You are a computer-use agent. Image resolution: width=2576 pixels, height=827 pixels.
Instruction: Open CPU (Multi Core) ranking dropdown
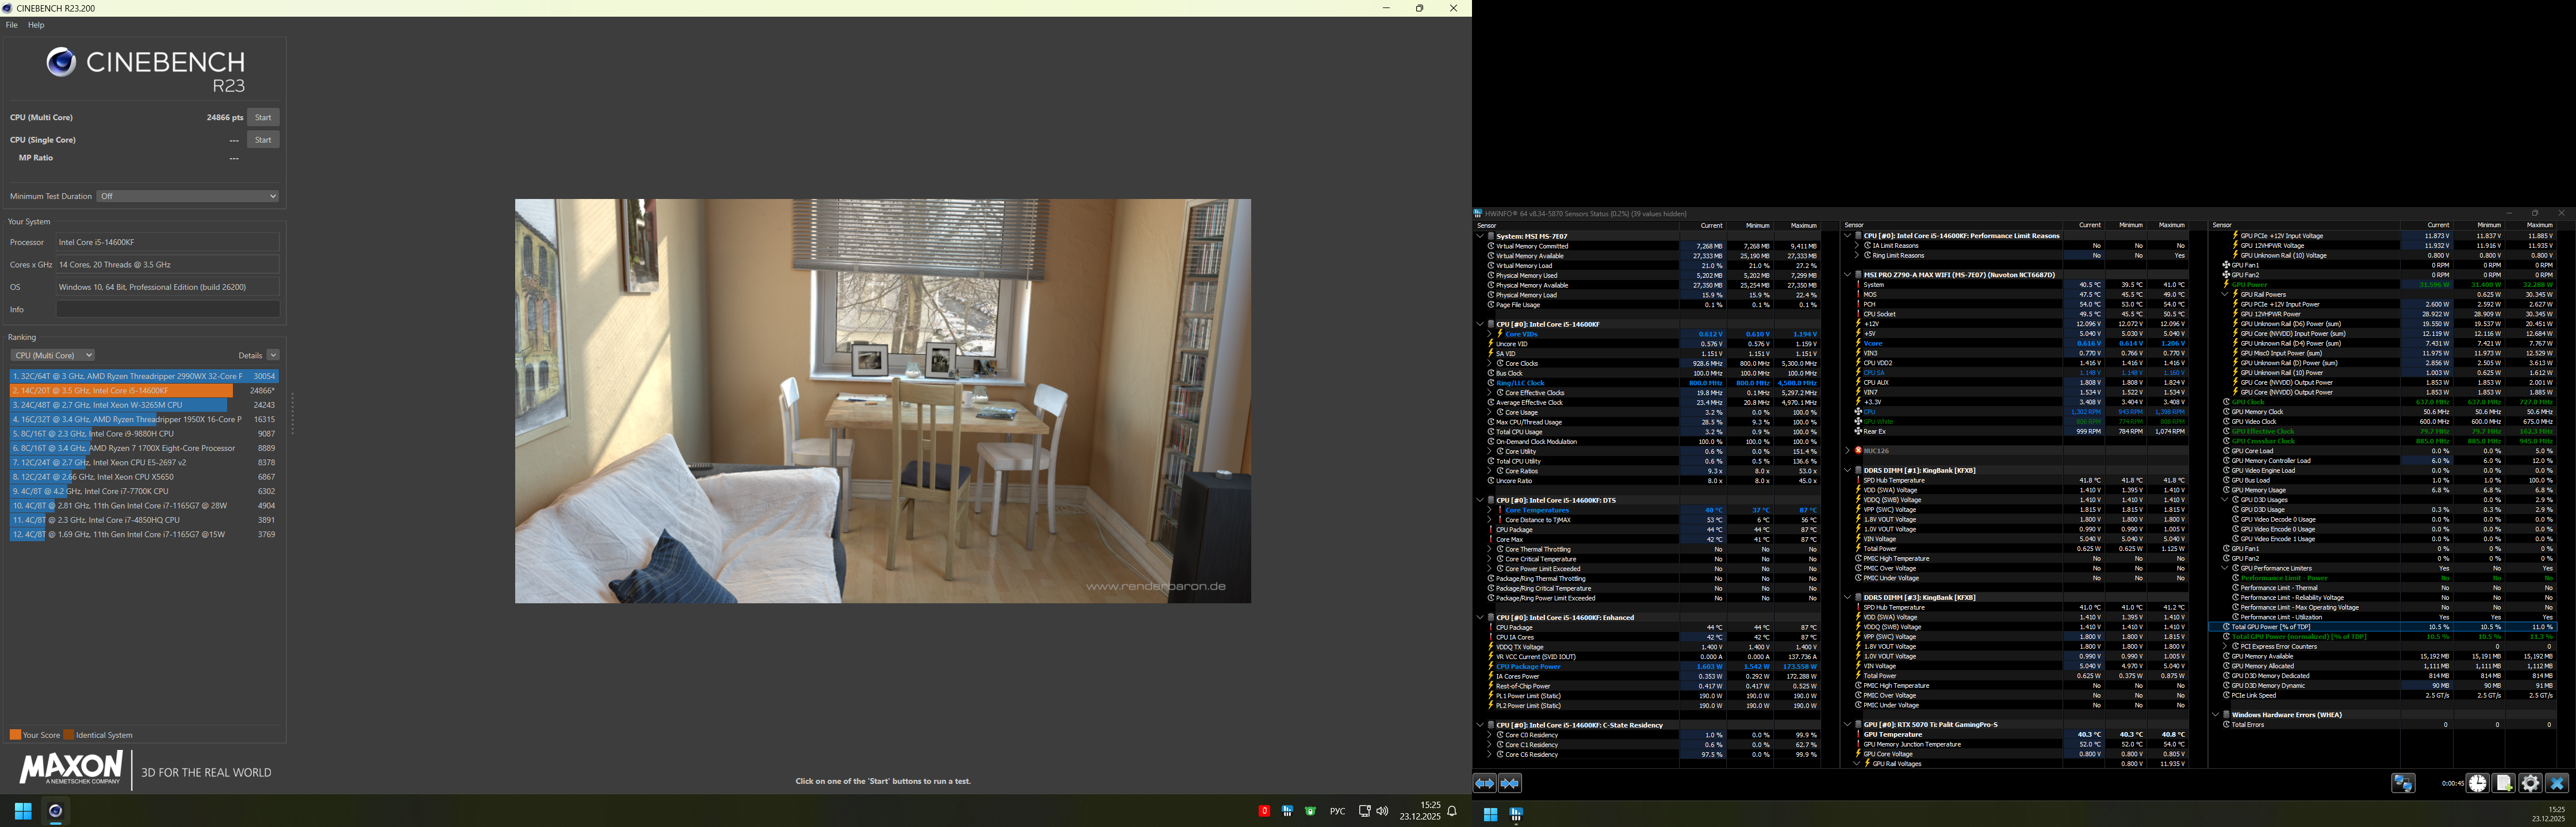pos(53,355)
